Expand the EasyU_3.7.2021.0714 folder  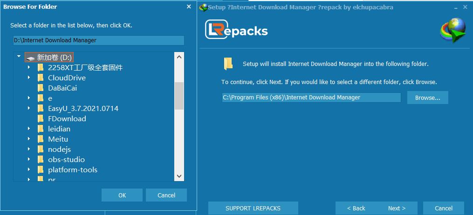point(29,108)
